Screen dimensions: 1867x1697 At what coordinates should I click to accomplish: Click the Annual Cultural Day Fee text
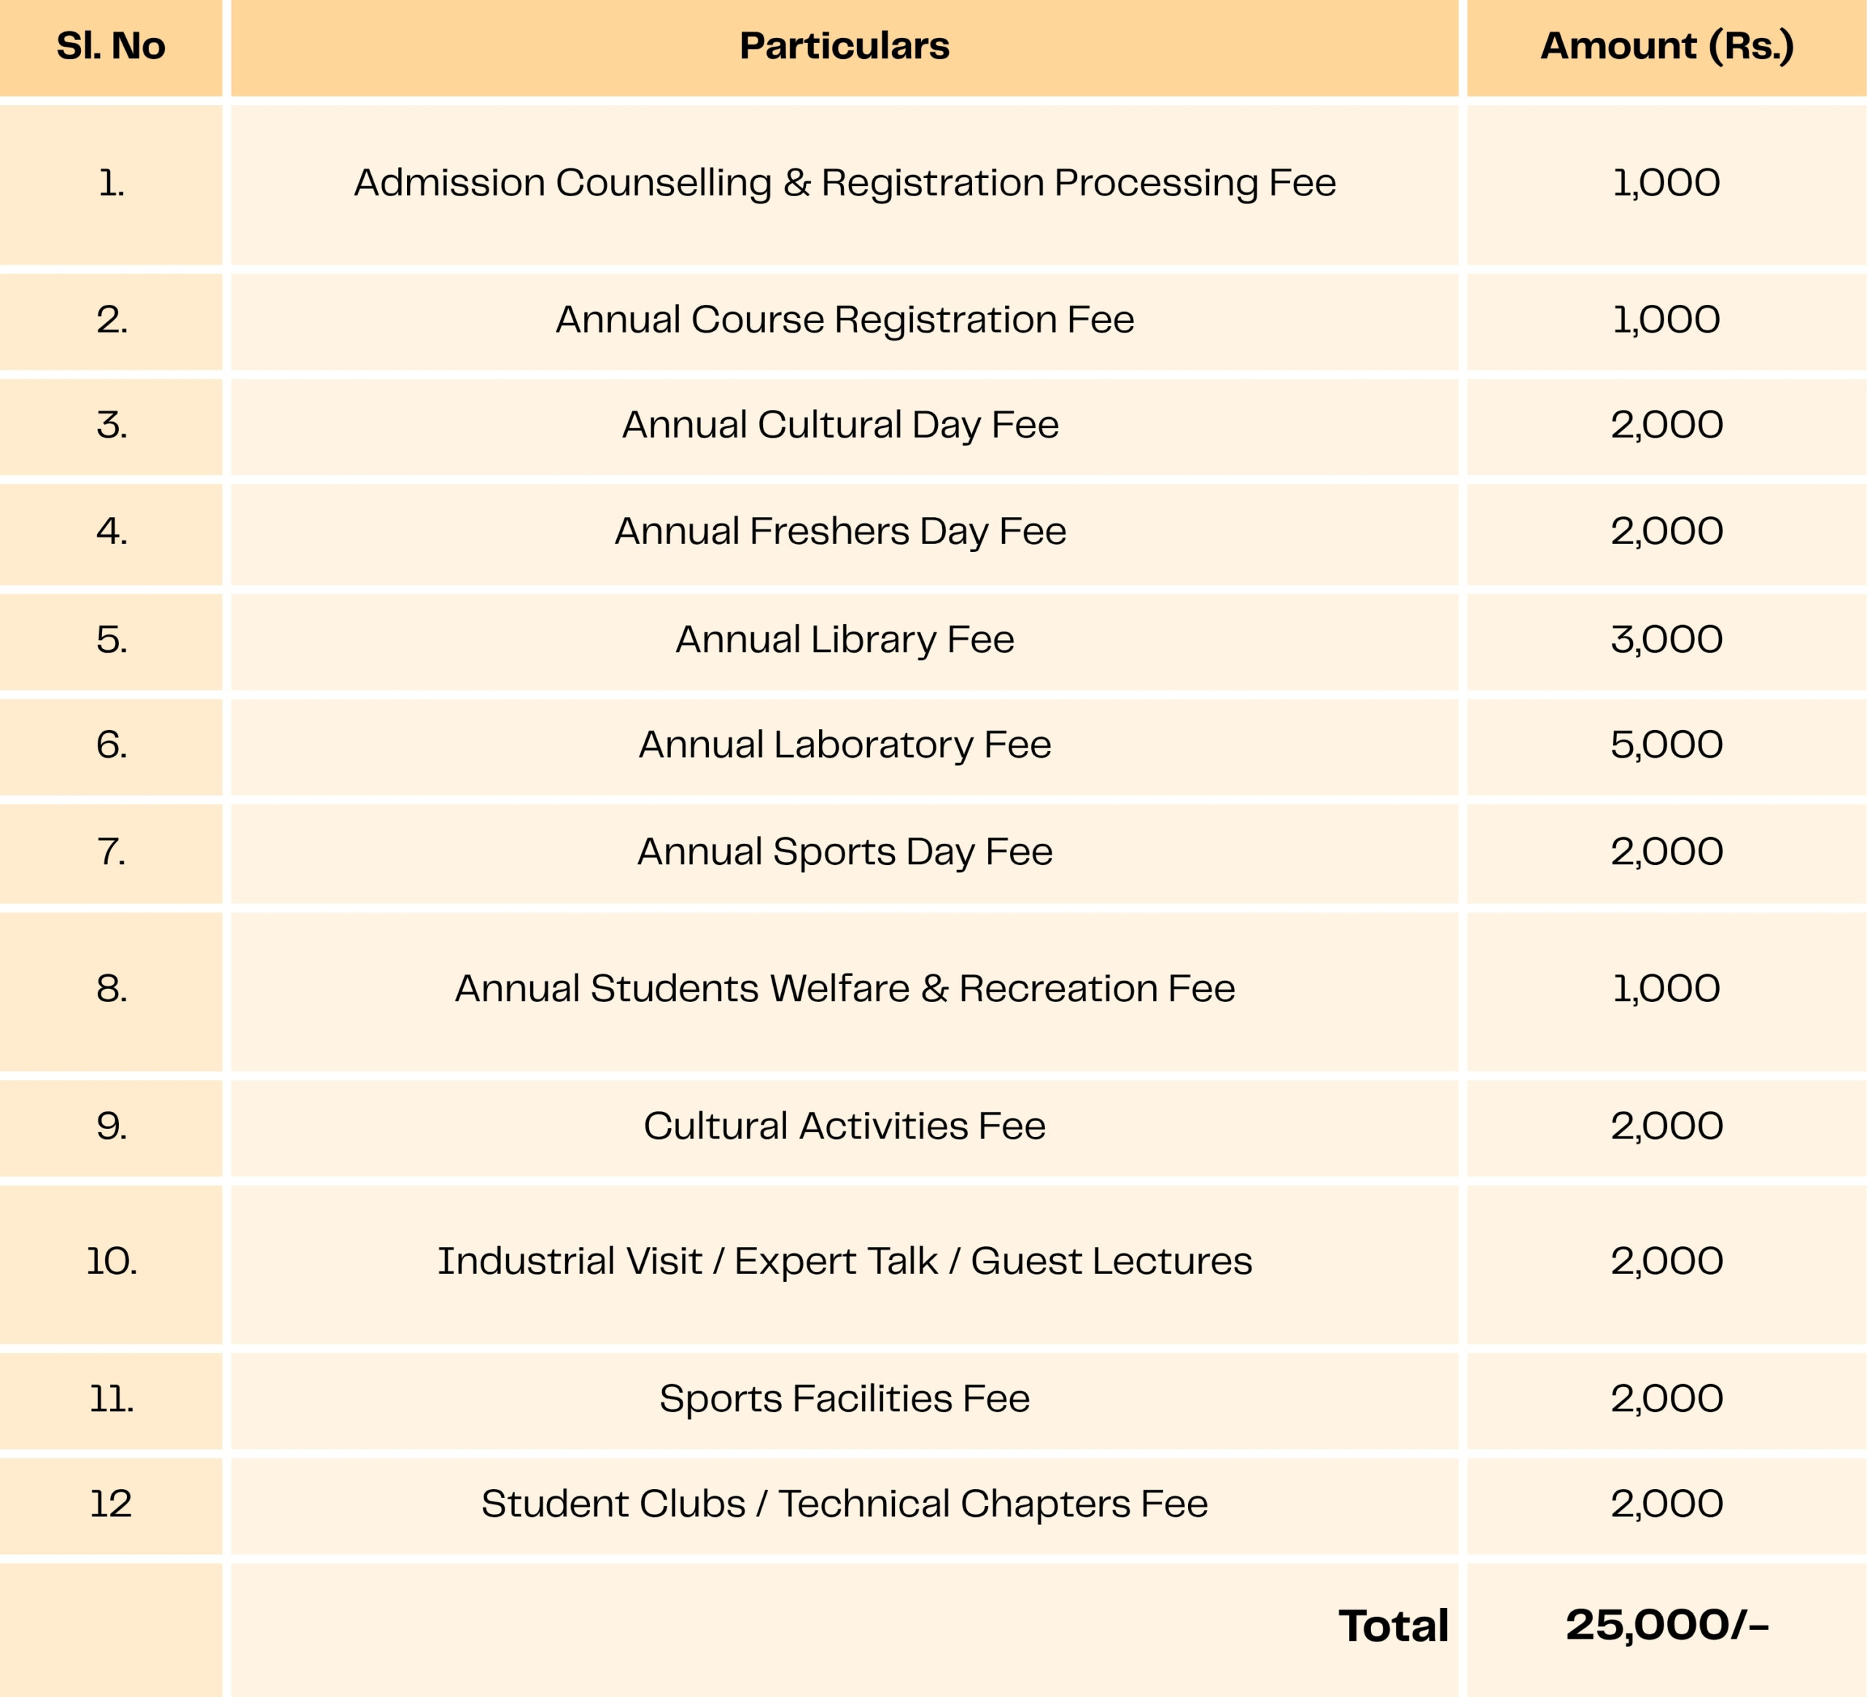pyautogui.click(x=840, y=426)
